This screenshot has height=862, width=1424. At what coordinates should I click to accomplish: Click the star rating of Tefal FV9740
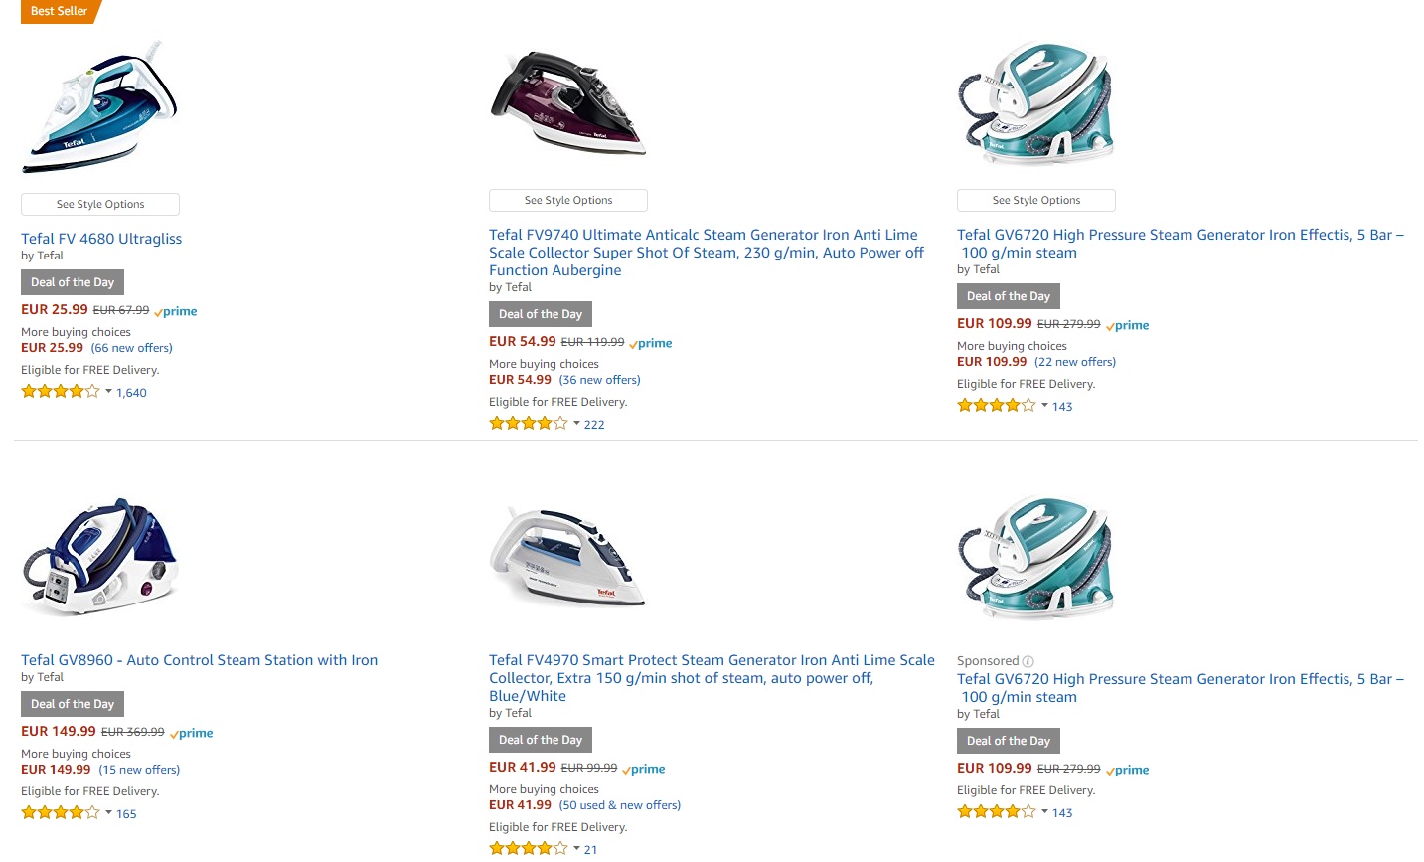point(528,424)
